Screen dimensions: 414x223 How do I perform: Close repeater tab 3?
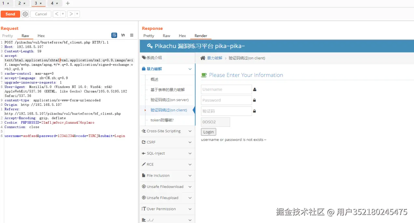pos(41,3)
